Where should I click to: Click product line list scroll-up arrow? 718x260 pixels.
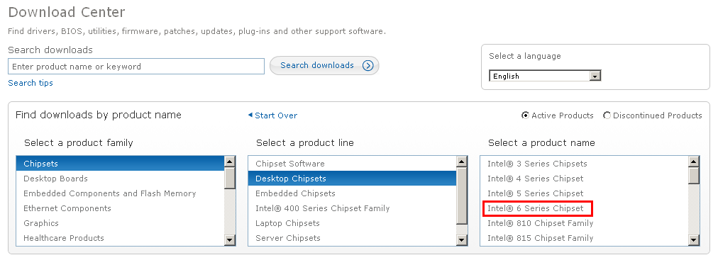[x=462, y=162]
